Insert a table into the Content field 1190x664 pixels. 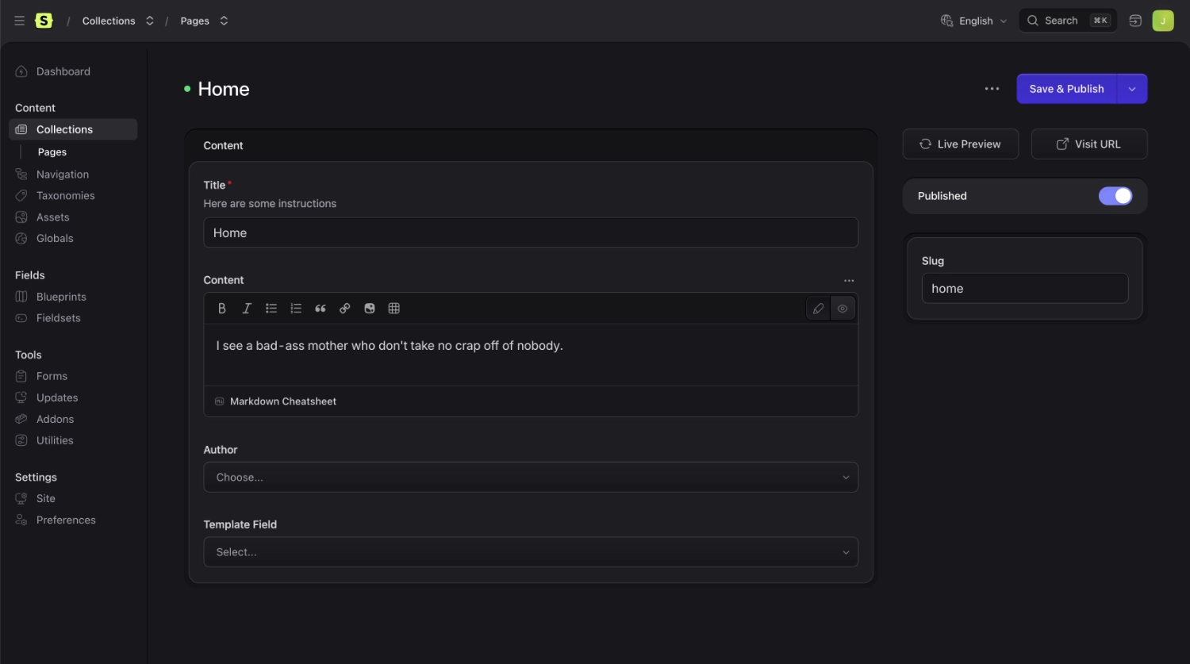point(394,308)
